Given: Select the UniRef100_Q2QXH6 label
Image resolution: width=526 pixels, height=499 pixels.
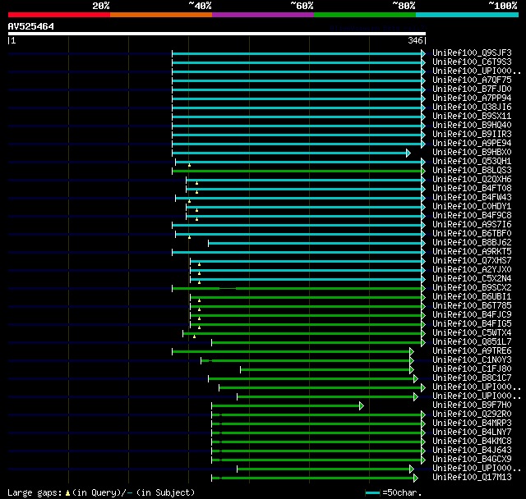Looking at the screenshot, I should click(472, 180).
